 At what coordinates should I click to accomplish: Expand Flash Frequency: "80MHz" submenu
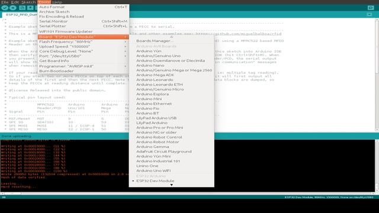(83, 41)
